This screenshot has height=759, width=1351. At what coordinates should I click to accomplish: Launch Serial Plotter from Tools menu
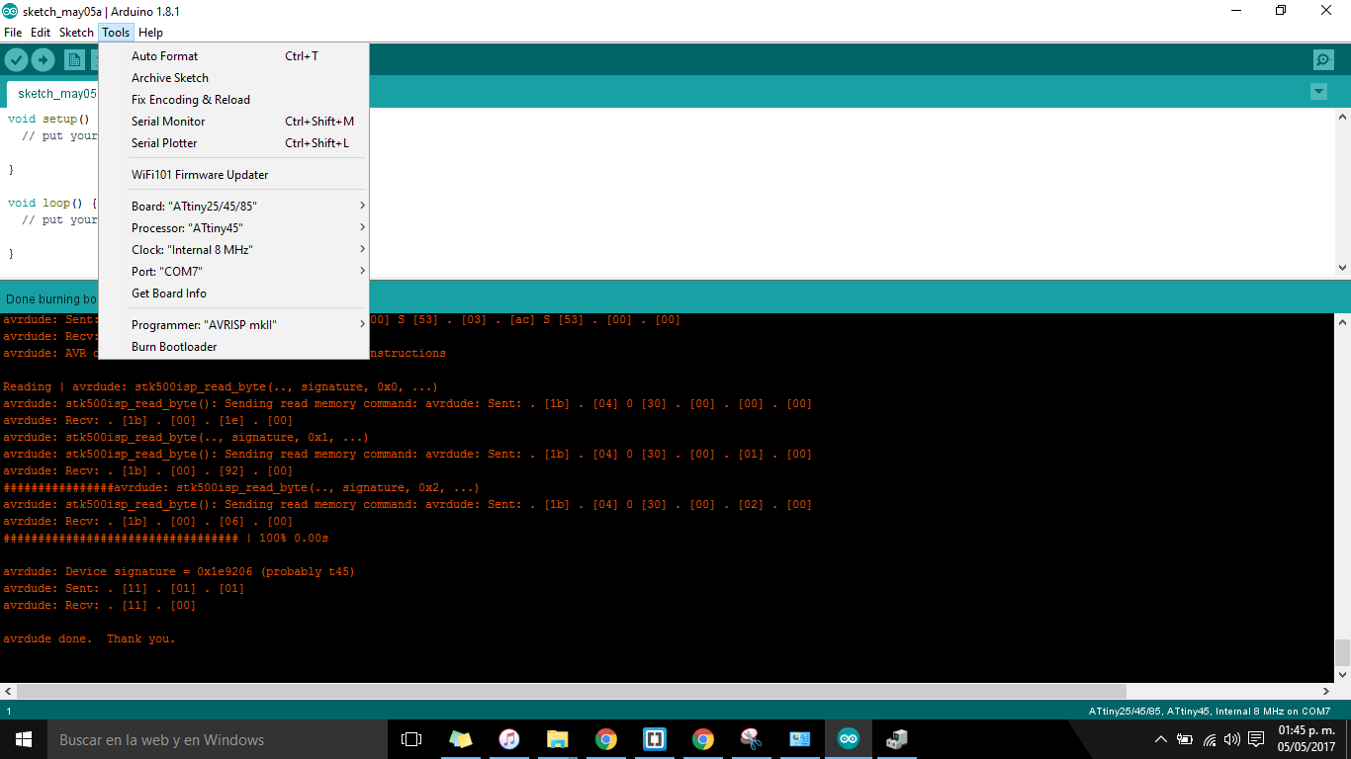233,143
